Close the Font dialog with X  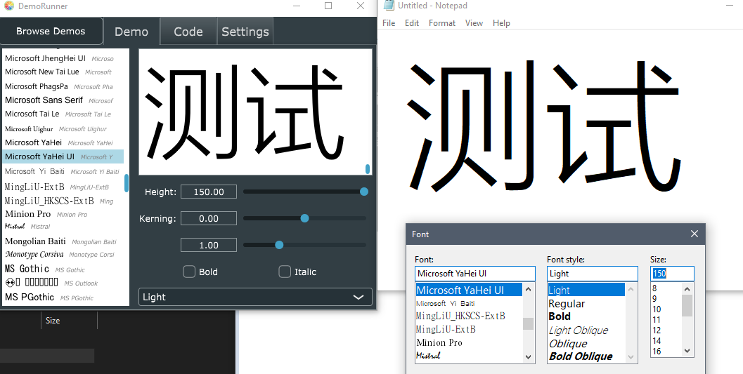tap(694, 234)
